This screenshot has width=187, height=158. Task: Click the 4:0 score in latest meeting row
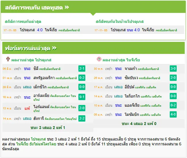coord(40,30)
